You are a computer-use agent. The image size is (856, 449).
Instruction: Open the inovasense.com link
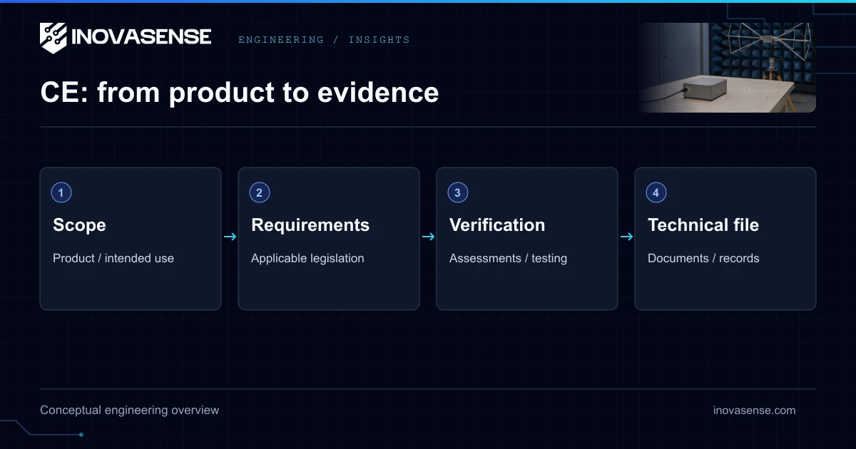tap(754, 411)
